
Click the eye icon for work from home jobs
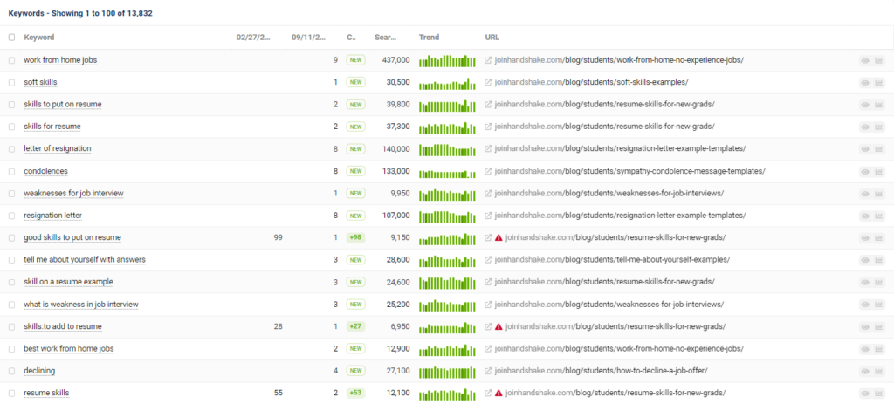point(865,60)
